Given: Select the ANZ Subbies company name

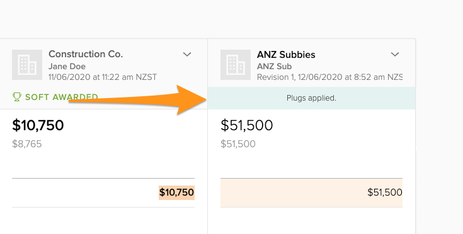Looking at the screenshot, I should click(286, 55).
